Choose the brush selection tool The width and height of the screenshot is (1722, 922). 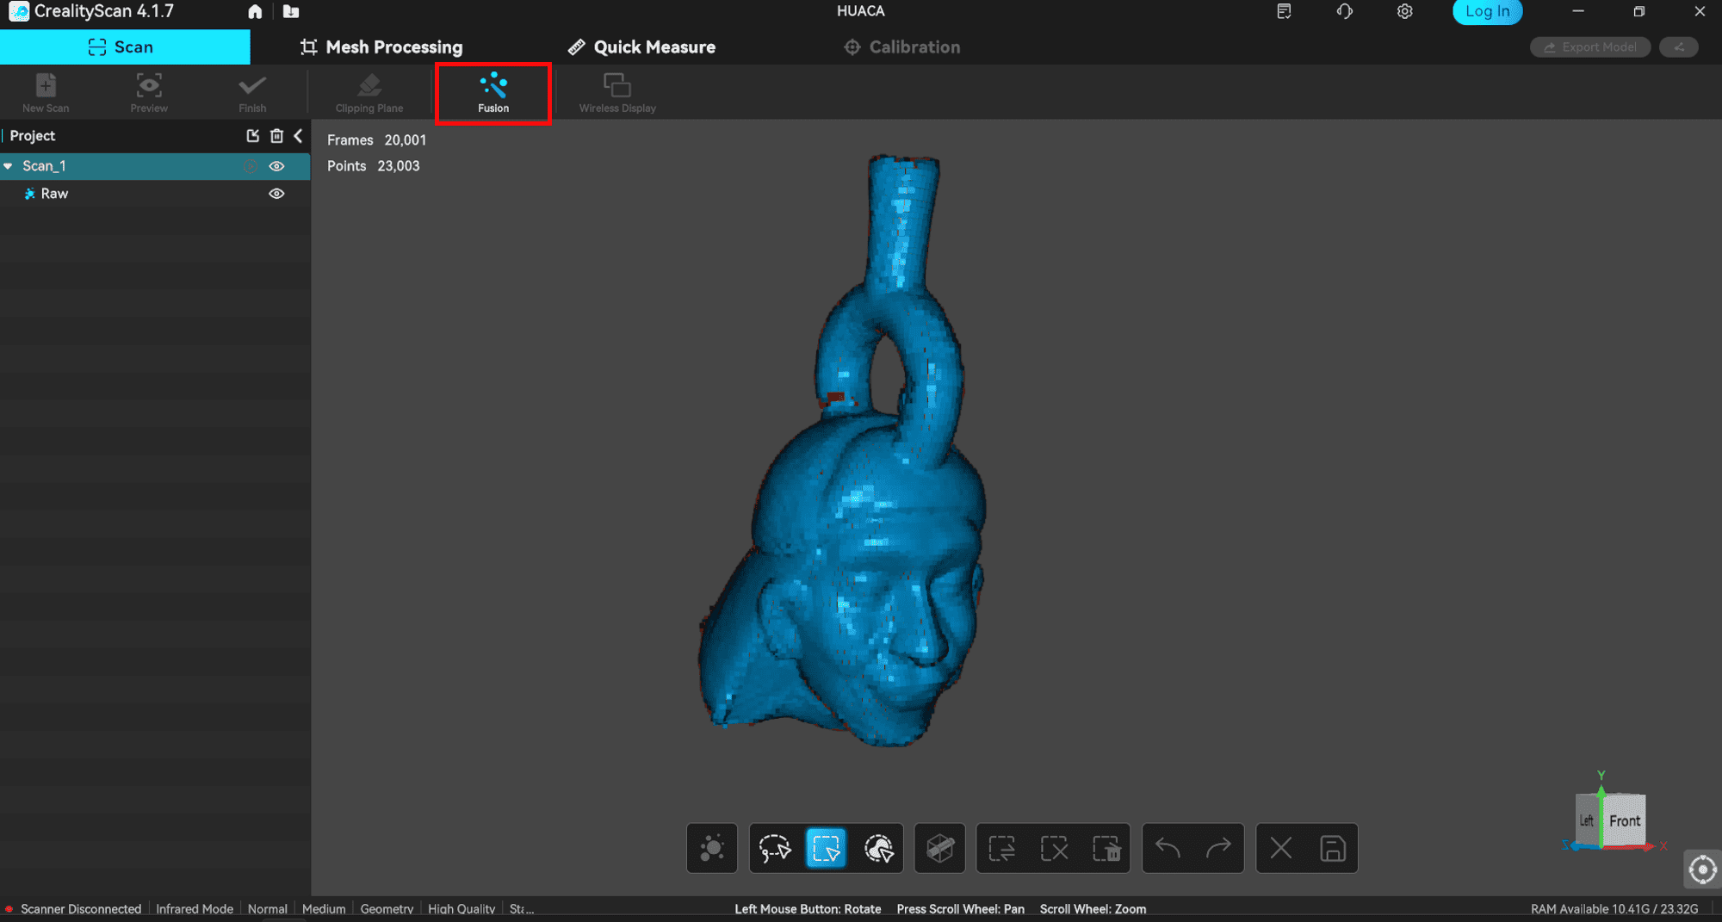878,849
